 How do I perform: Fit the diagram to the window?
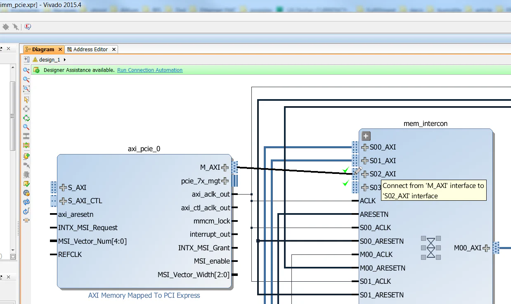click(x=26, y=109)
